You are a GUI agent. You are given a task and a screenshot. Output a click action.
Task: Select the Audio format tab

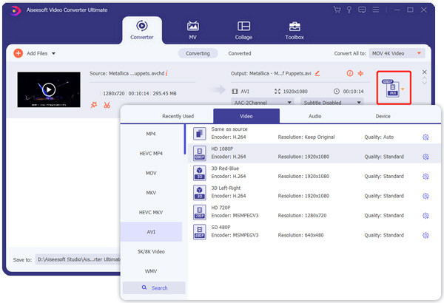point(315,116)
